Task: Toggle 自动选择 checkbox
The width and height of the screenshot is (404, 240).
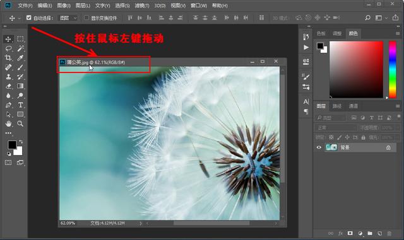Action: [x=28, y=18]
